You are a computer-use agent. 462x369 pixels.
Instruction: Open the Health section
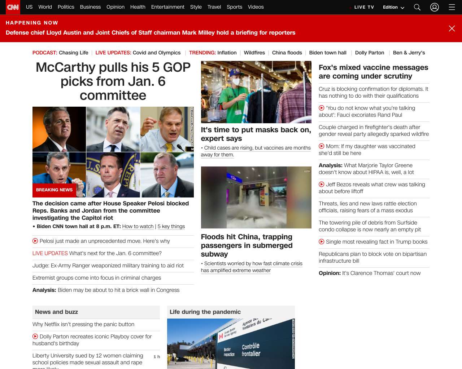[138, 7]
